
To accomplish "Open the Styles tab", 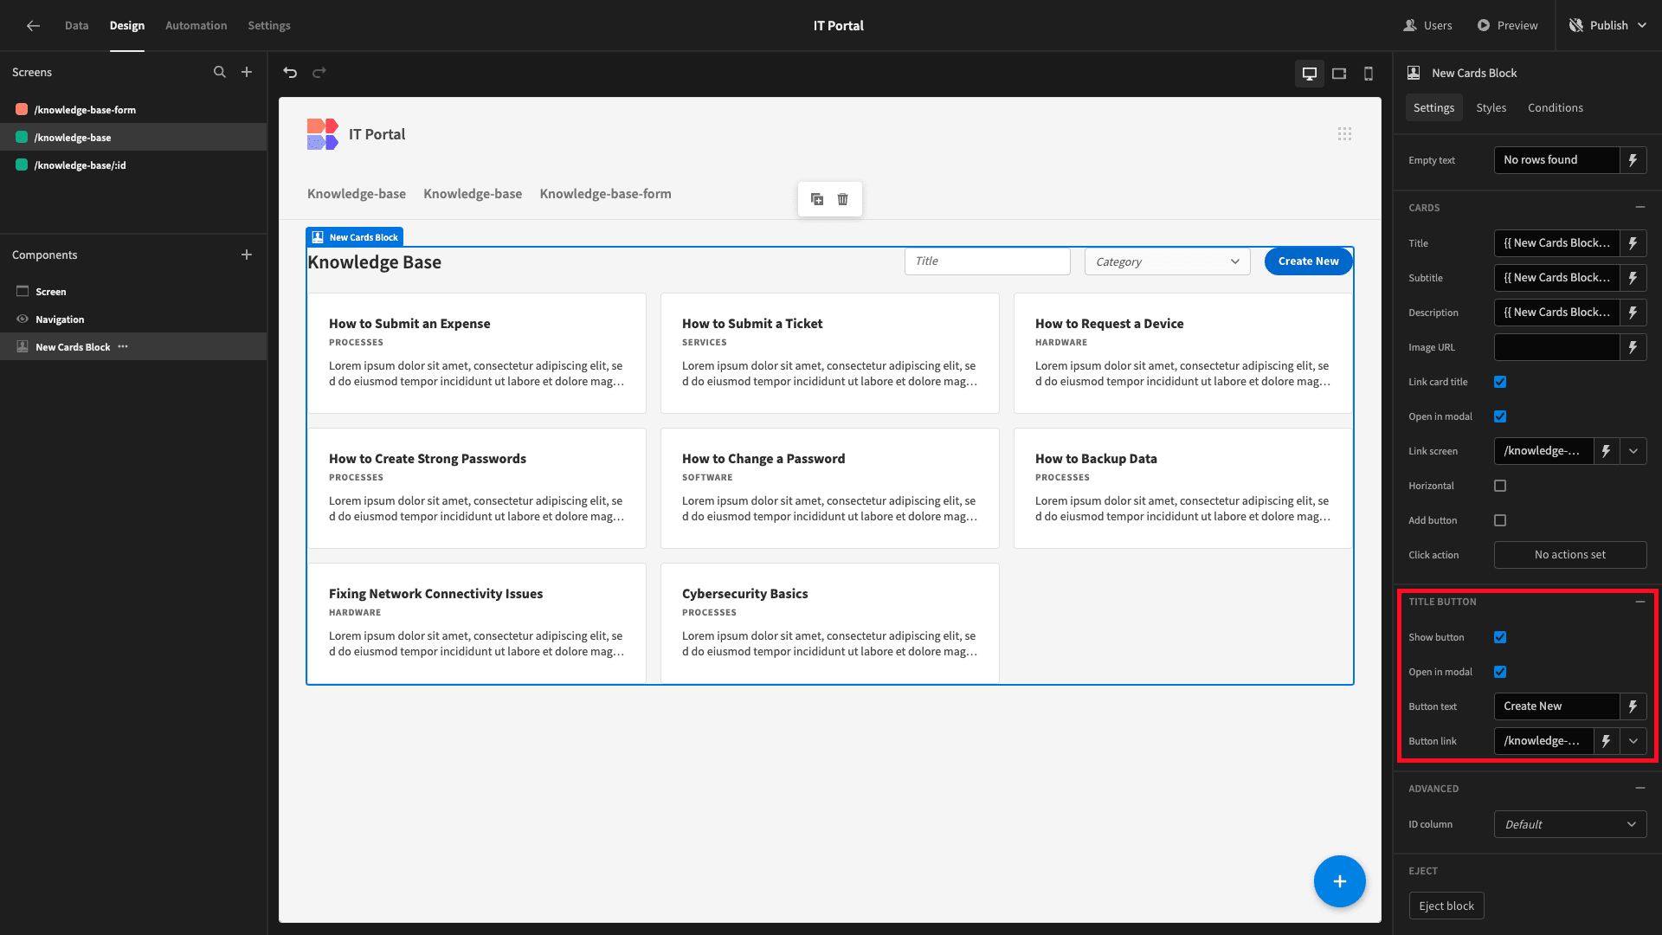I will click(x=1491, y=108).
